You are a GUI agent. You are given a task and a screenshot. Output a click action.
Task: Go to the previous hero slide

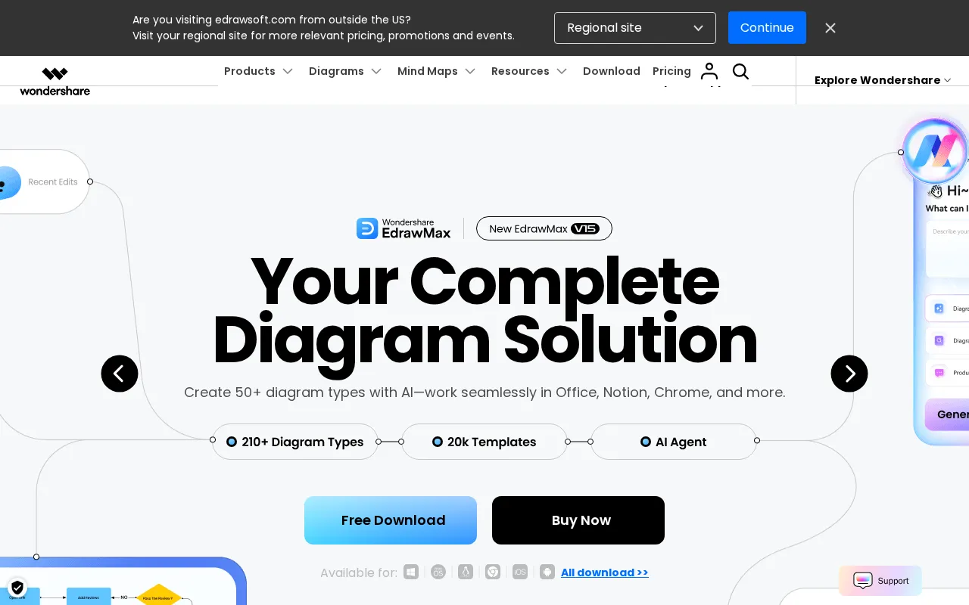click(120, 374)
